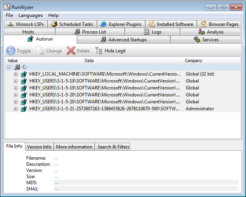The image size is (246, 197).
Task: Click the MD5 value field
Action: (x=146, y=182)
